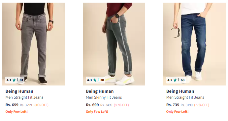Open Being Human brand link on first product
Image resolution: width=228 pixels, height=121 pixels.
coord(19,91)
